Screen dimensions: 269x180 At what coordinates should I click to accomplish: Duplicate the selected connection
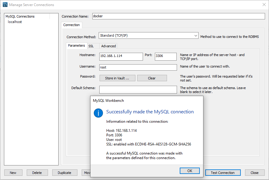pyautogui.click(x=64, y=173)
